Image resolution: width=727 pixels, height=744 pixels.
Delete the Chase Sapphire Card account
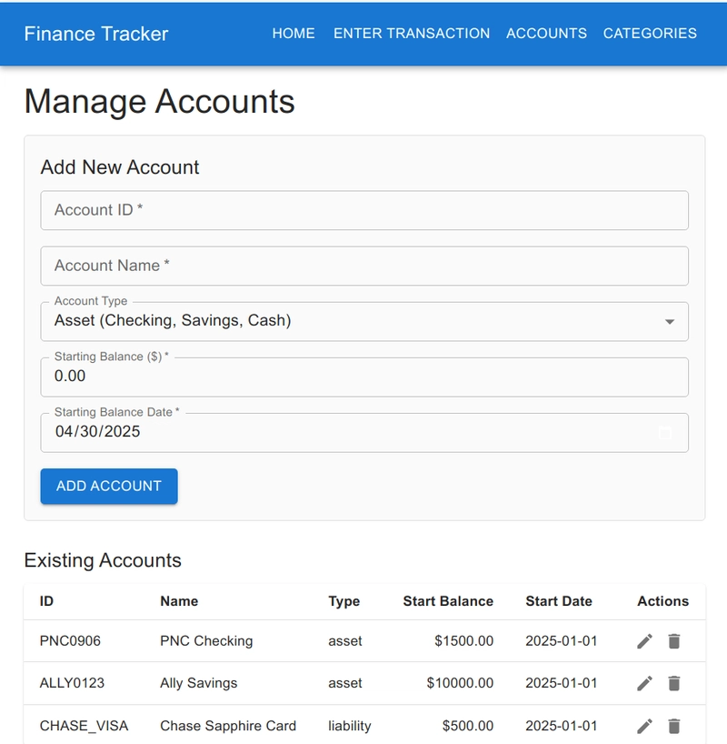(674, 726)
